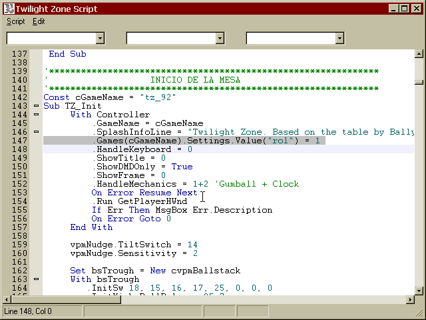
Task: Minimize the Twilight Zone Script window
Action: point(393,9)
